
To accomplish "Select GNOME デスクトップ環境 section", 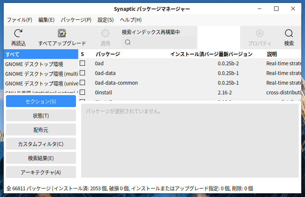I will tap(41, 64).
